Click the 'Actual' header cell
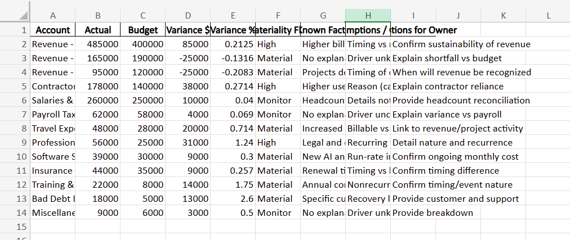Image resolution: width=570 pixels, height=240 pixels. [98, 30]
